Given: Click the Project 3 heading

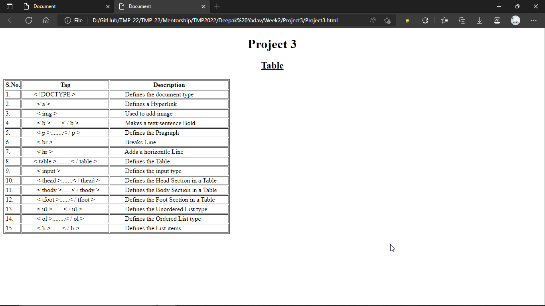Looking at the screenshot, I should [272, 44].
